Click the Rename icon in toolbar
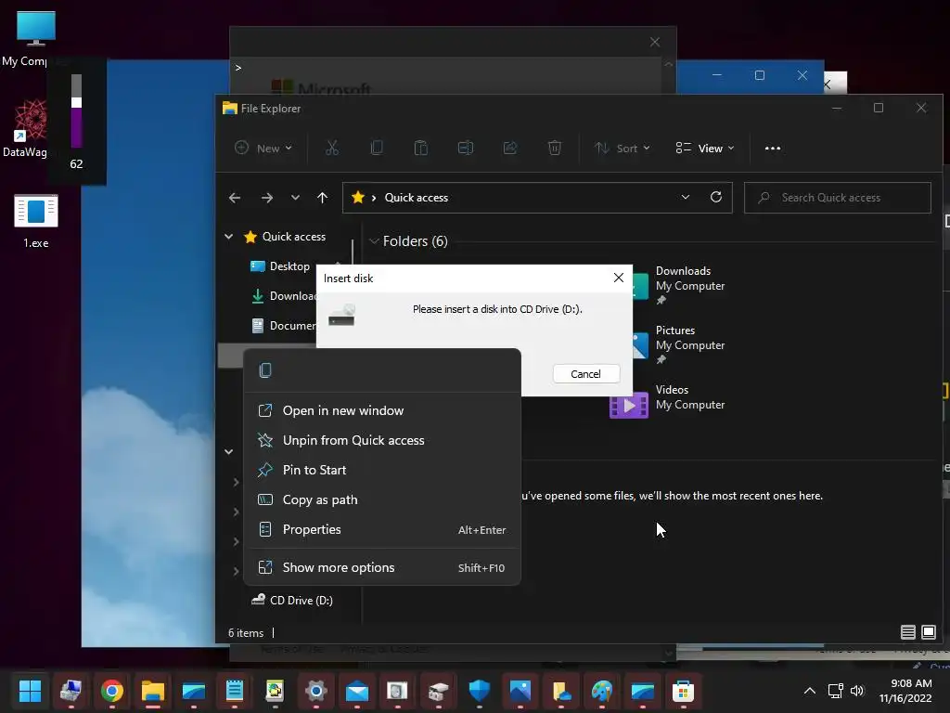The height and width of the screenshot is (713, 950). coord(466,148)
